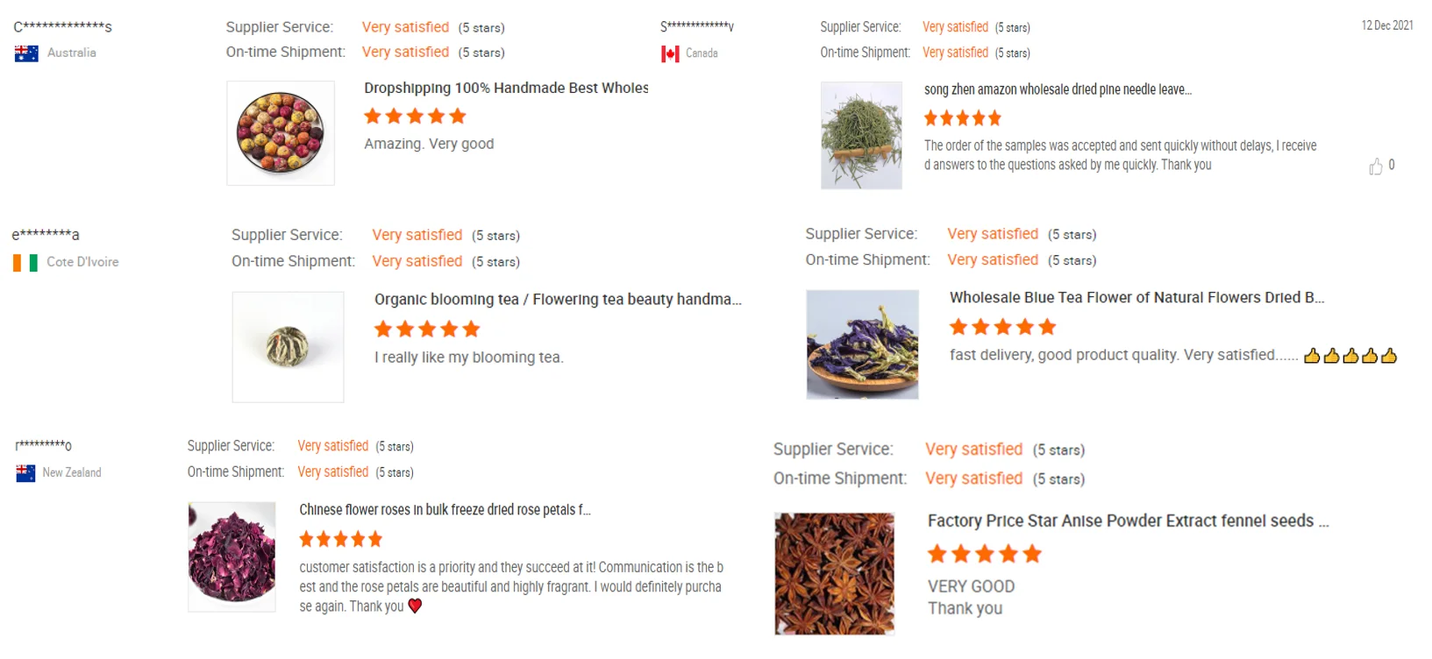Screen dimensions: 1432x659
Task: View the star anise product image
Action: (x=834, y=573)
